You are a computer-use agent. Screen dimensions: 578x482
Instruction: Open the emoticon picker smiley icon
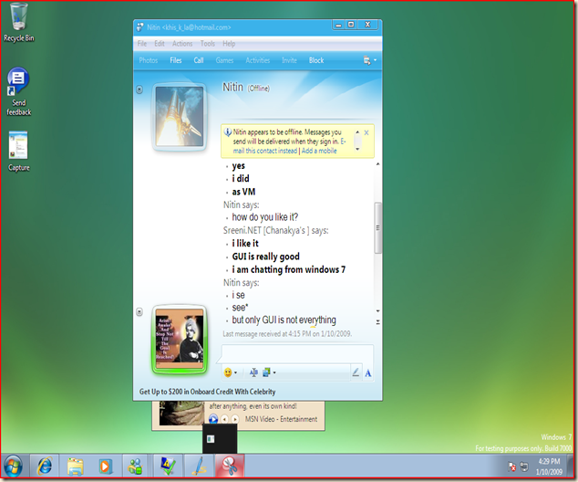click(228, 372)
